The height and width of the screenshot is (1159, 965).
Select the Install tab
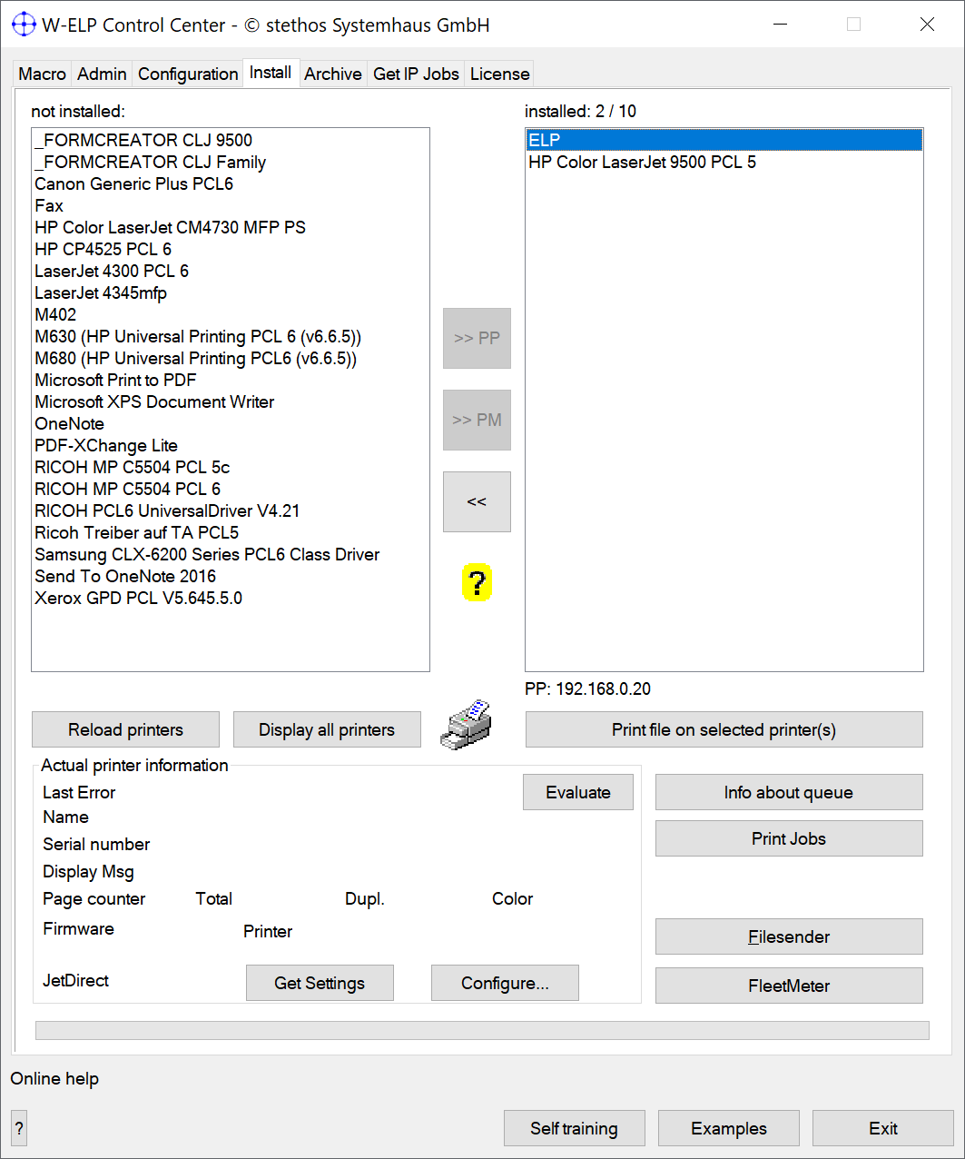(271, 72)
